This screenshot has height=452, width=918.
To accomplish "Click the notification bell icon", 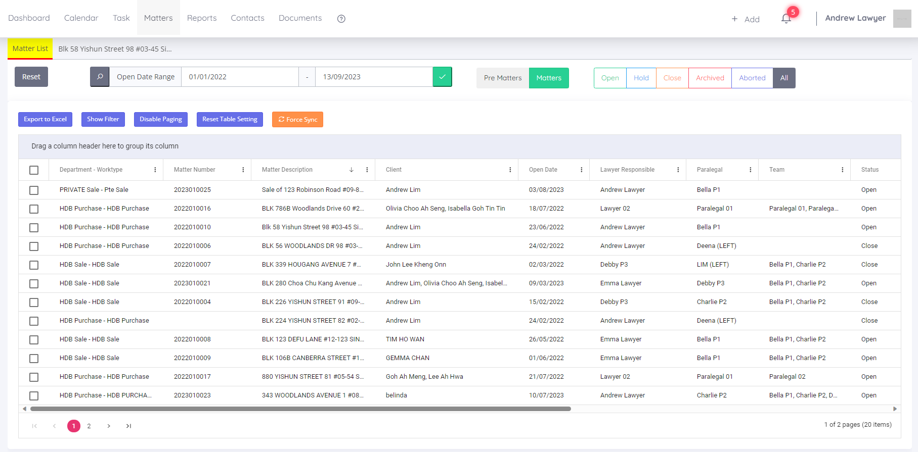I will pyautogui.click(x=785, y=19).
